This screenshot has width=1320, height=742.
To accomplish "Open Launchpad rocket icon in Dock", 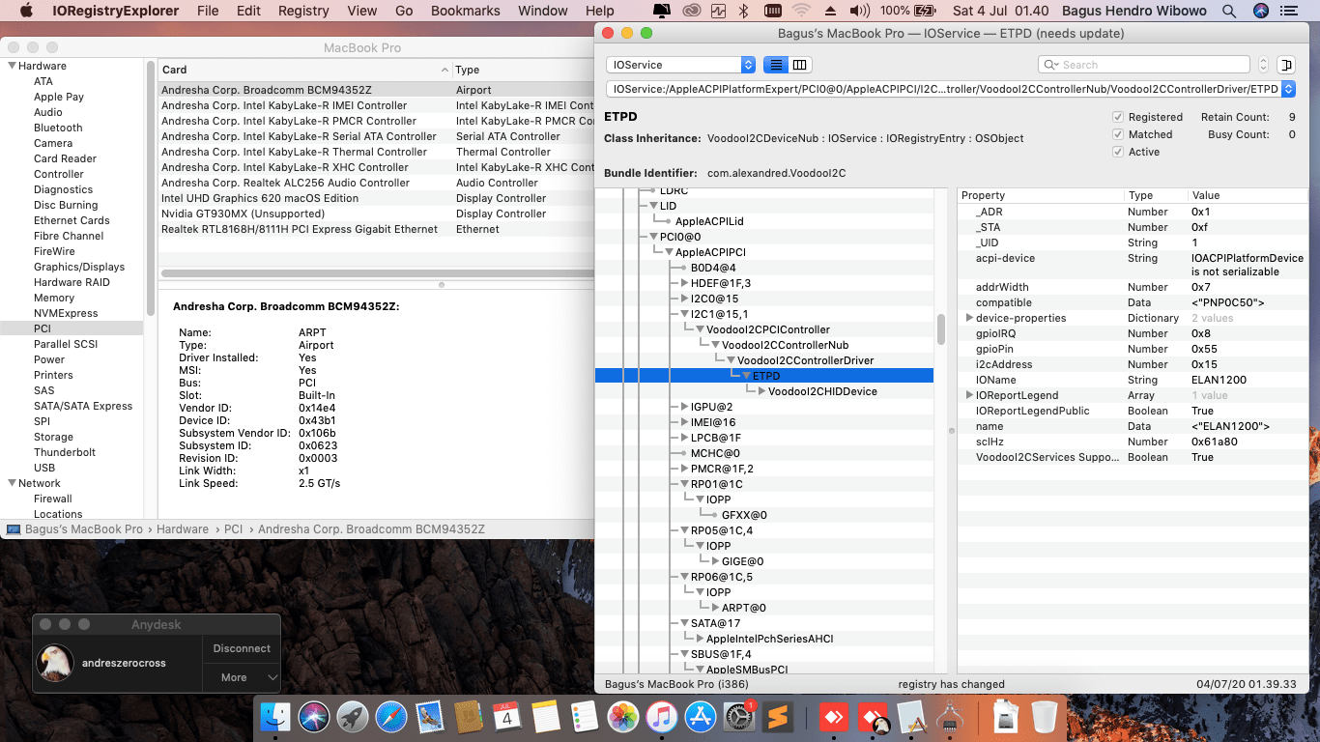I will (353, 718).
